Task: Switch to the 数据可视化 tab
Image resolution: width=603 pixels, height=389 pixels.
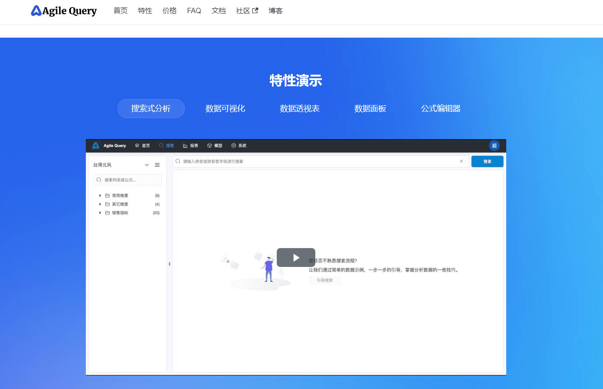Action: pos(225,109)
